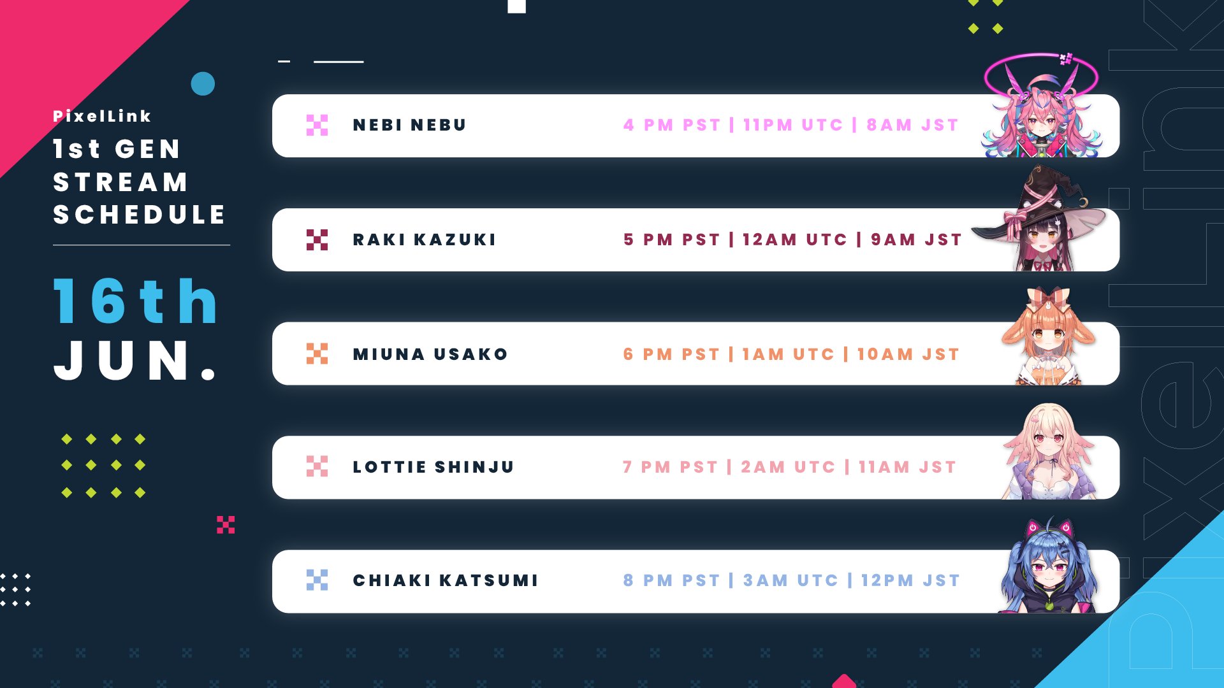Viewport: 1224px width, 688px height.
Task: Click the blue pixel icon beside Chiaki Katsumi
Action: tap(317, 580)
